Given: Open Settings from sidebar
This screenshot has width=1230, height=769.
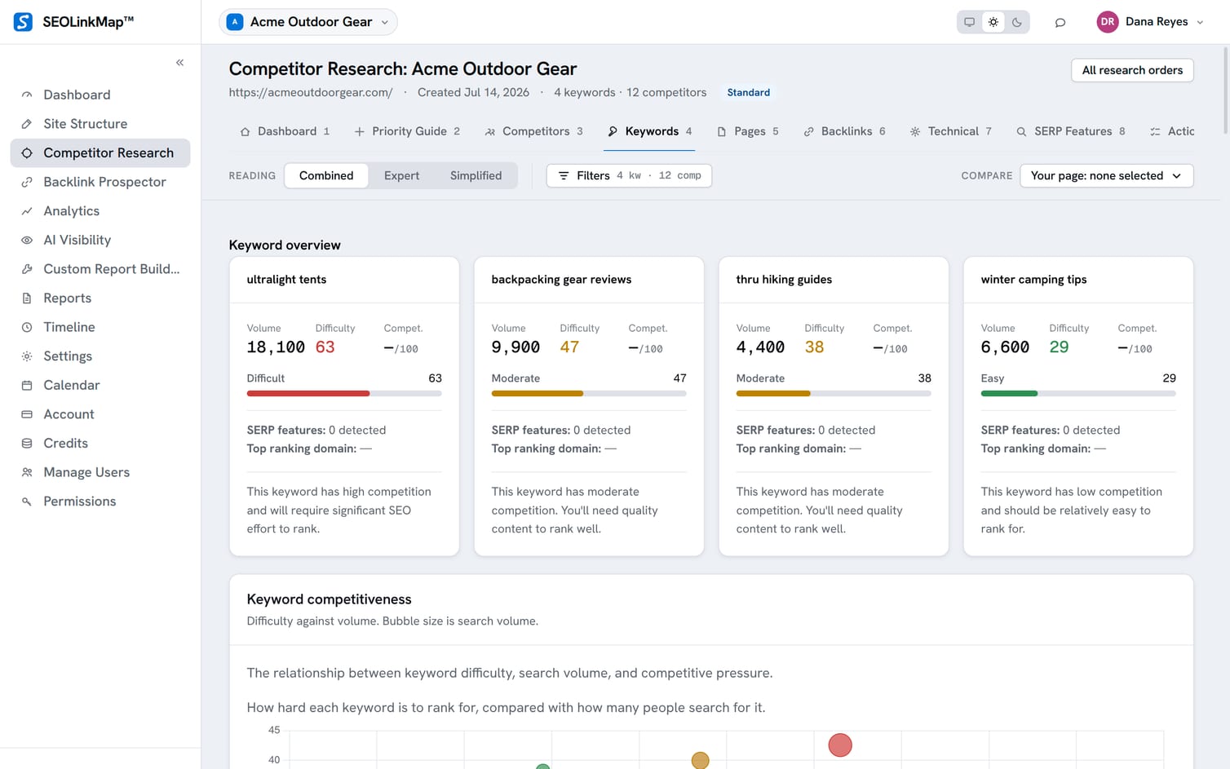Looking at the screenshot, I should pyautogui.click(x=100, y=356).
